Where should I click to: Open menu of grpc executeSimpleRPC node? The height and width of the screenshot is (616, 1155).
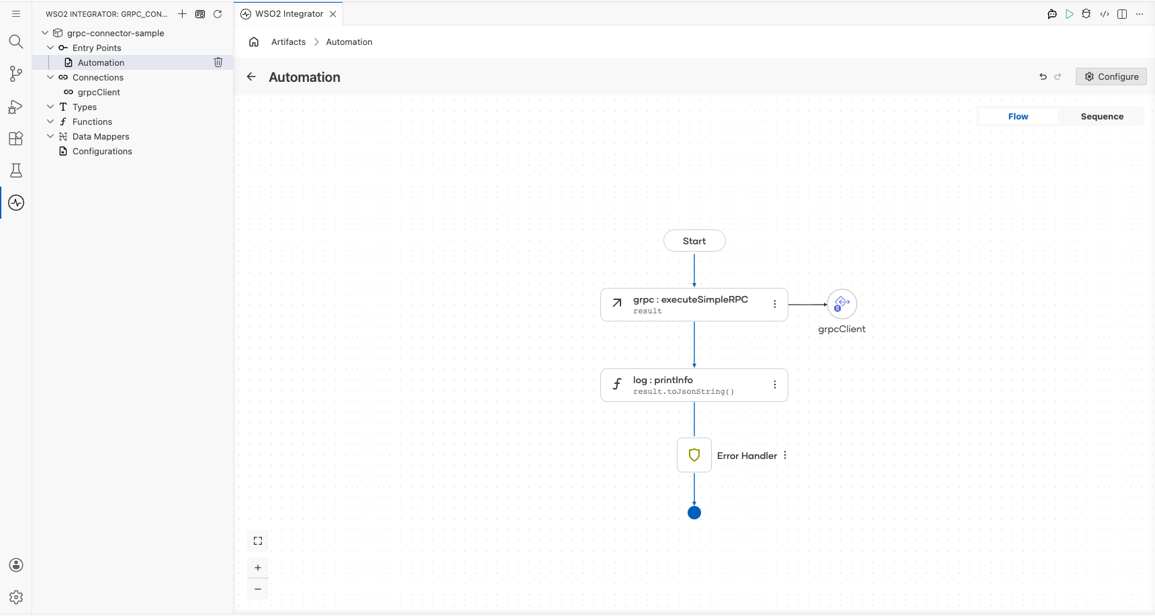pos(775,304)
